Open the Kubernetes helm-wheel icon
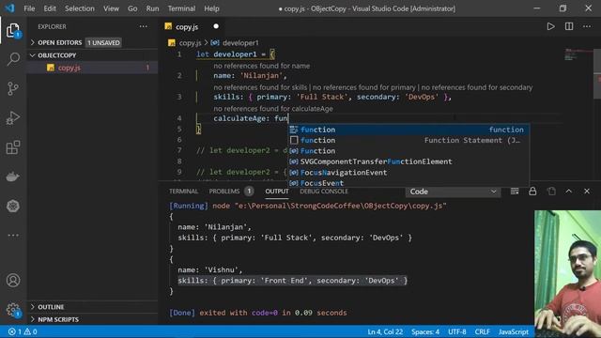 tap(13, 206)
